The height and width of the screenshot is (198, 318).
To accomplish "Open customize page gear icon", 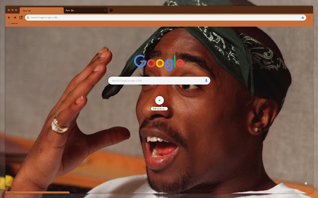I will (x=306, y=183).
